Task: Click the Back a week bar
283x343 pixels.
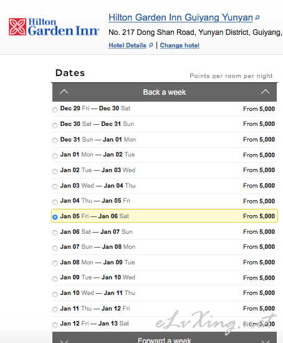Action: (x=165, y=92)
